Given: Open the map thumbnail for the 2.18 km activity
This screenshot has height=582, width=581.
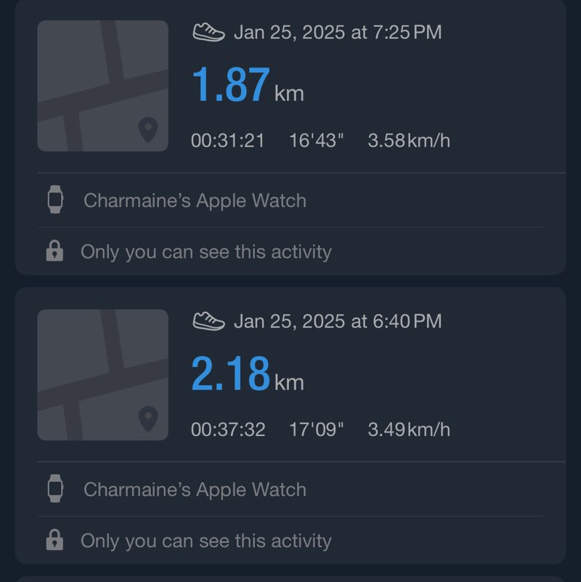Looking at the screenshot, I should coord(102,375).
